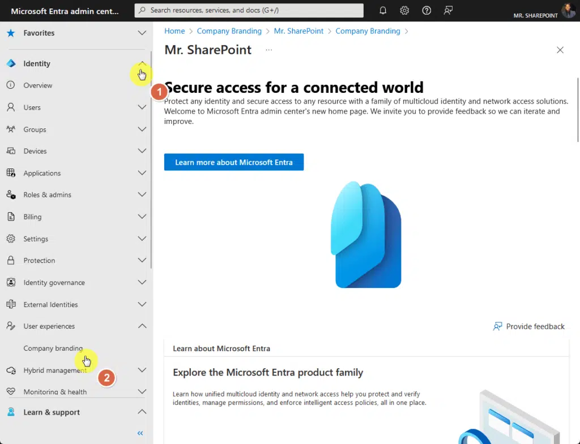
Task: Expand the Settings chevron in sidebar
Action: 142,239
